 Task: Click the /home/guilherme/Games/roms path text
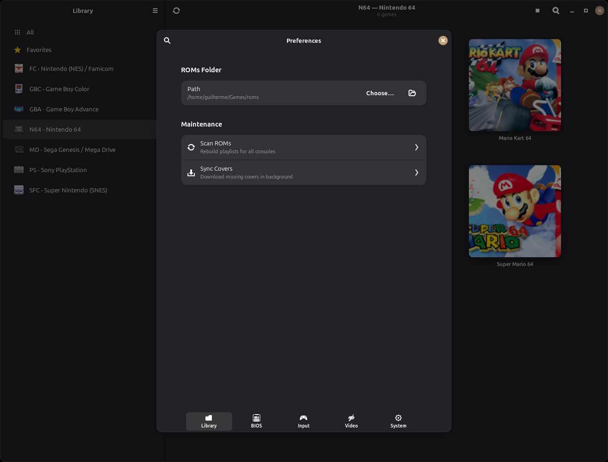[223, 97]
